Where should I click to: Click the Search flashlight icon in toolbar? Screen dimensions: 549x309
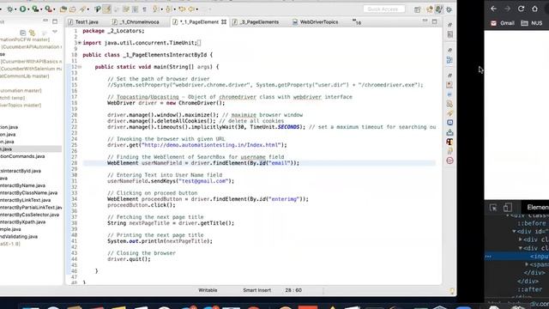(82, 9)
